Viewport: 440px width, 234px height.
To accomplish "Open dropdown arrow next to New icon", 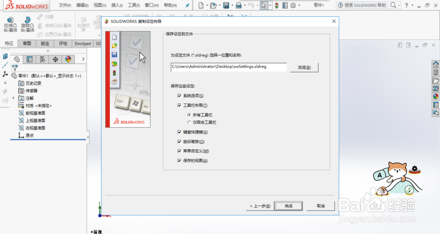I will click(x=207, y=5).
